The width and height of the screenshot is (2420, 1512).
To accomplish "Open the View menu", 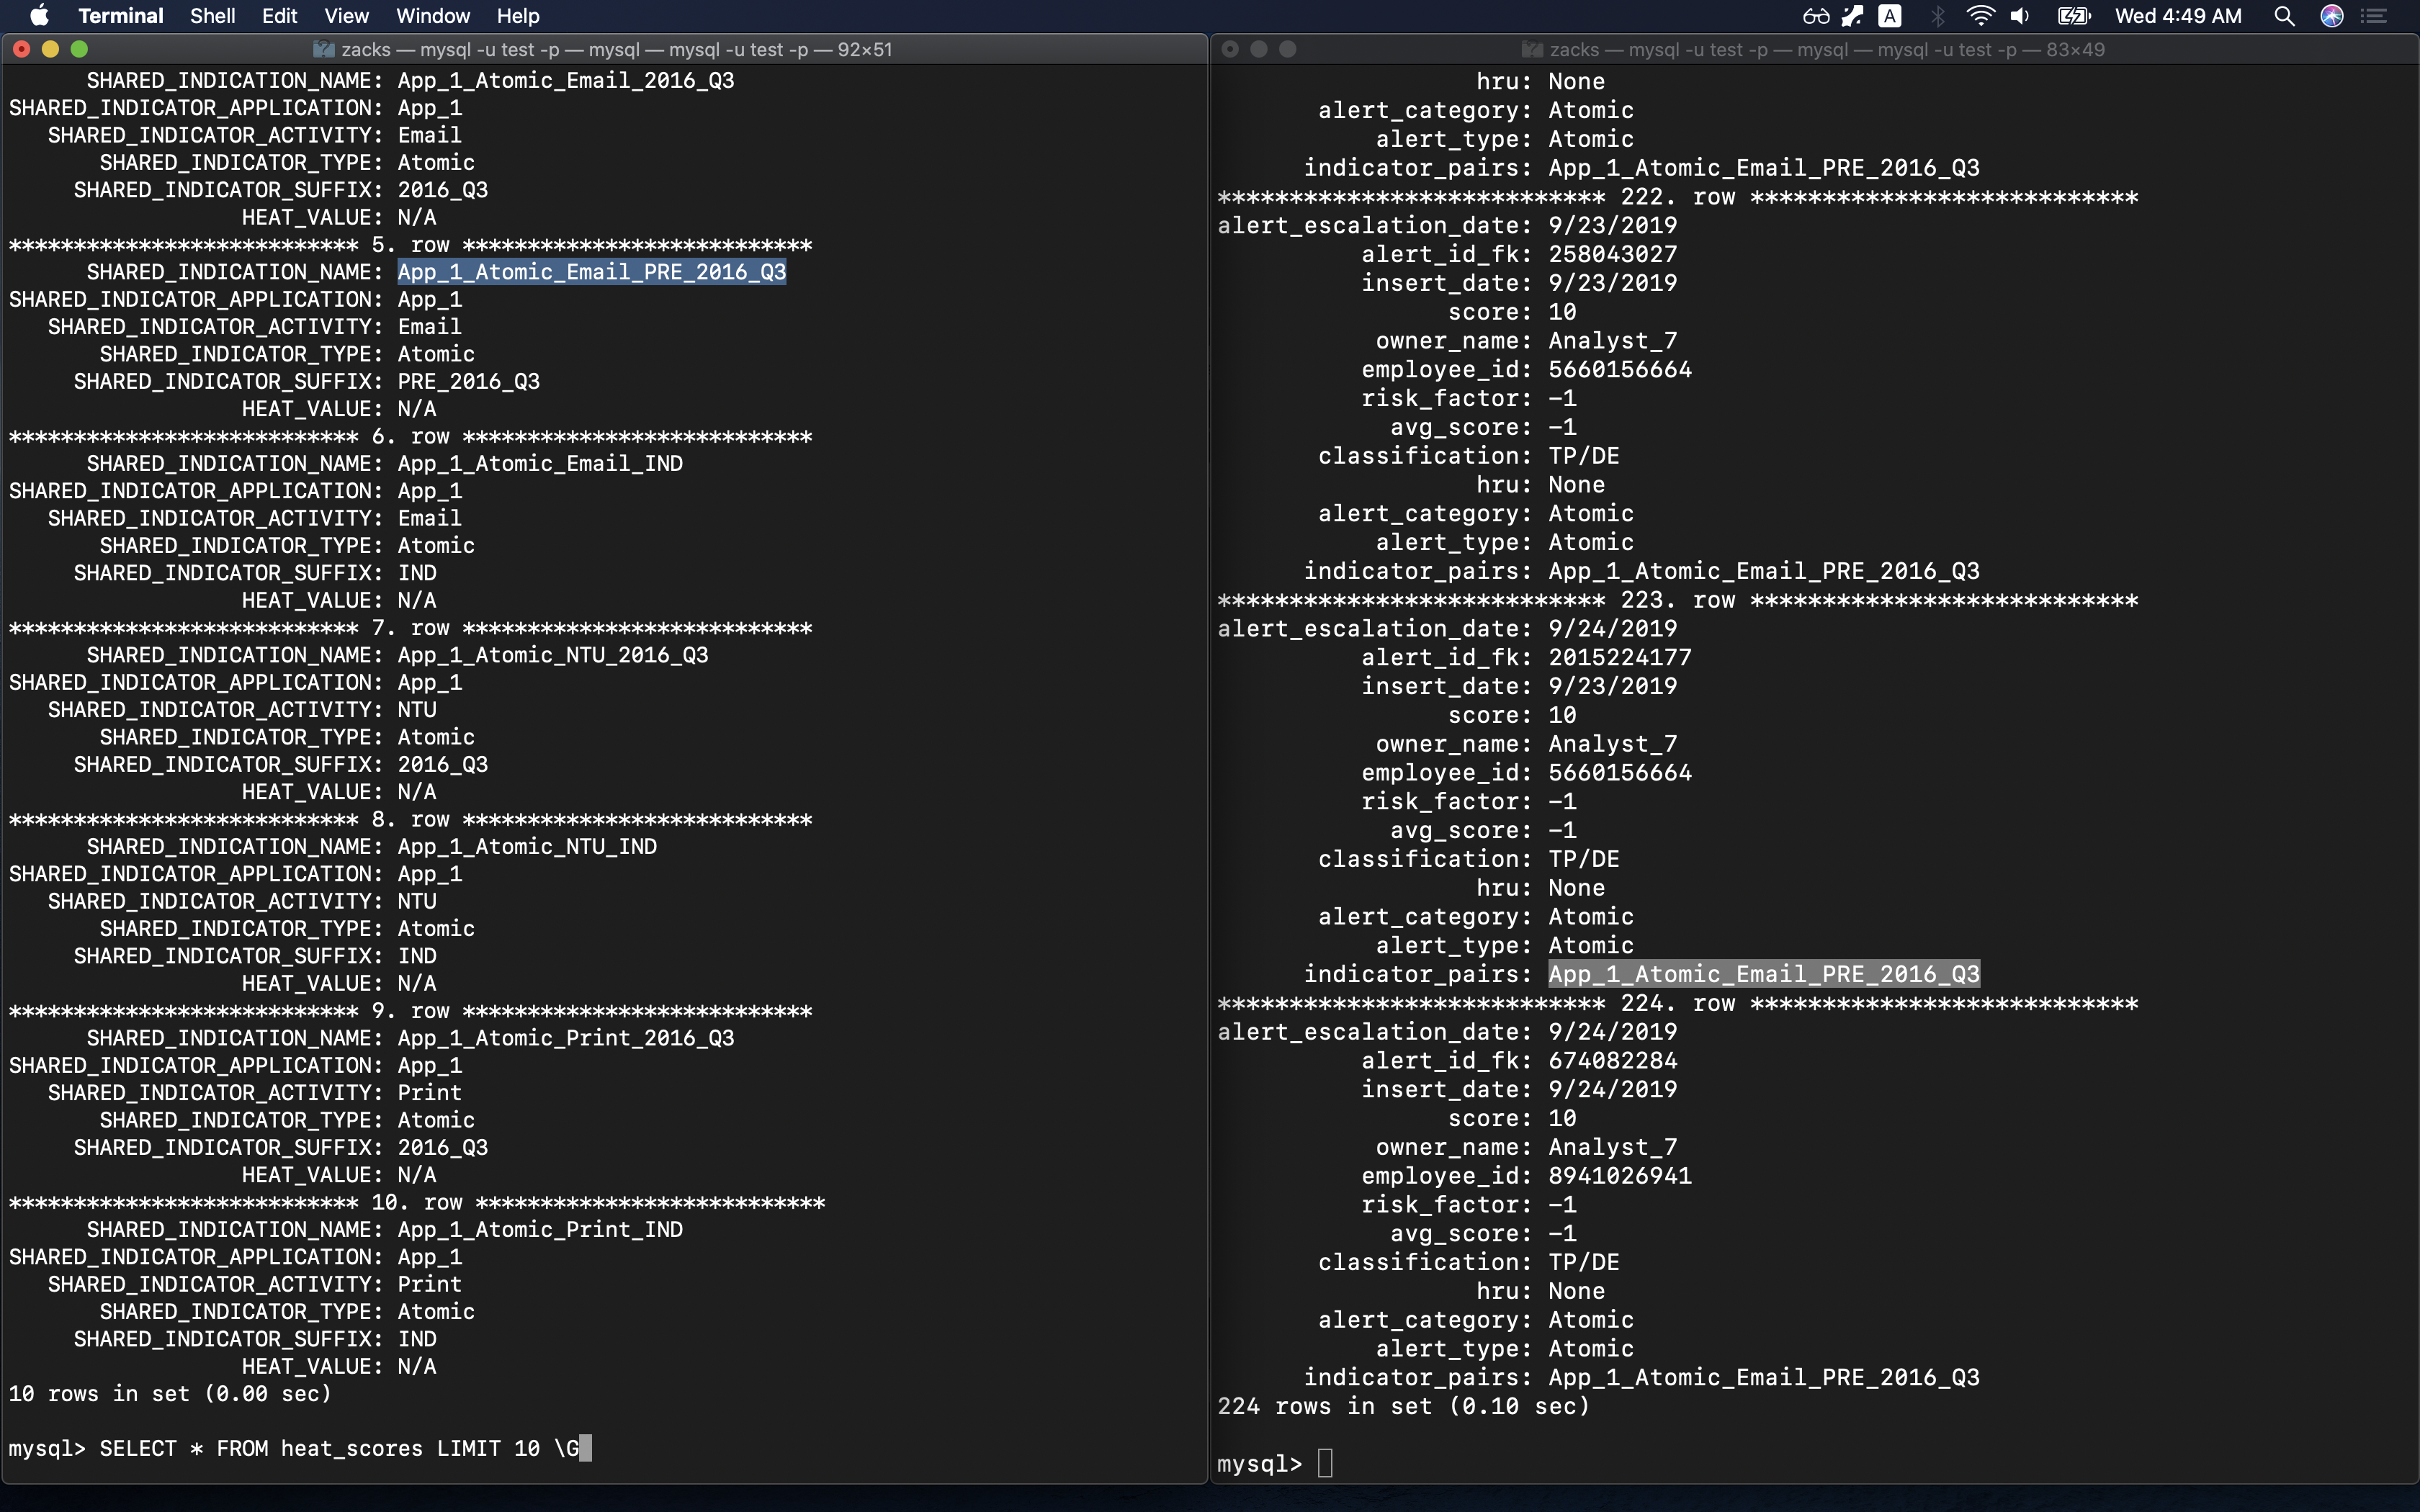I will coord(346,16).
